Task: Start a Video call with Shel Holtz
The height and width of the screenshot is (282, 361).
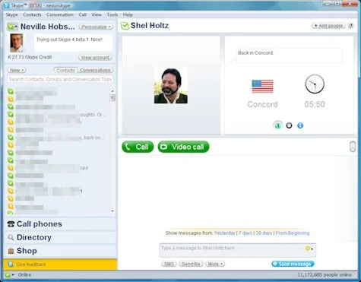Action: pyautogui.click(x=183, y=147)
